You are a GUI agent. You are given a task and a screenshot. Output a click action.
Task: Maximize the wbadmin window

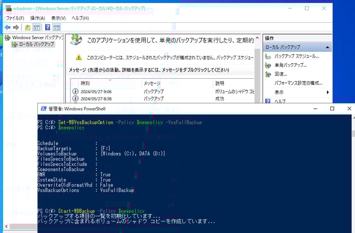point(307,8)
